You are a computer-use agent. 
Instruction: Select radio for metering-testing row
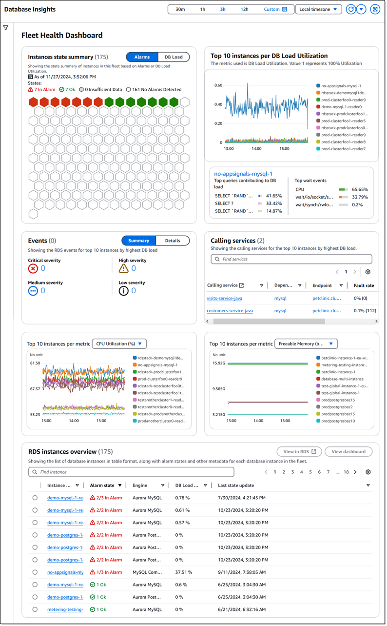pos(35,609)
